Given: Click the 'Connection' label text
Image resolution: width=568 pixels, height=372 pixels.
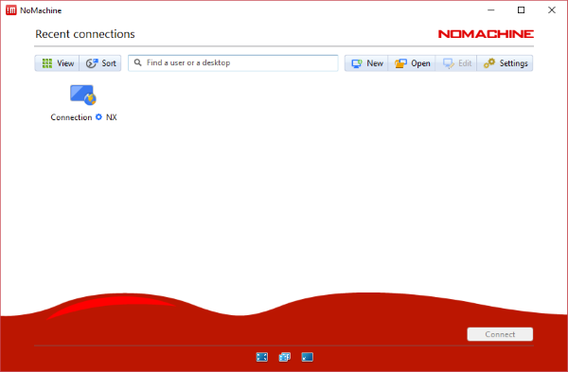Looking at the screenshot, I should (x=71, y=117).
